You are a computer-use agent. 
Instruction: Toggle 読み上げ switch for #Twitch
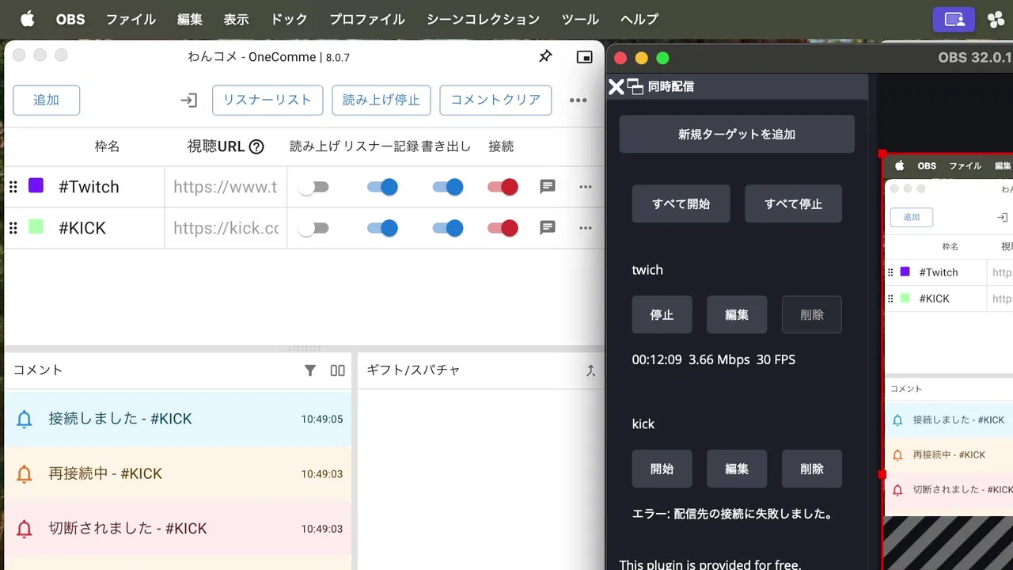313,187
